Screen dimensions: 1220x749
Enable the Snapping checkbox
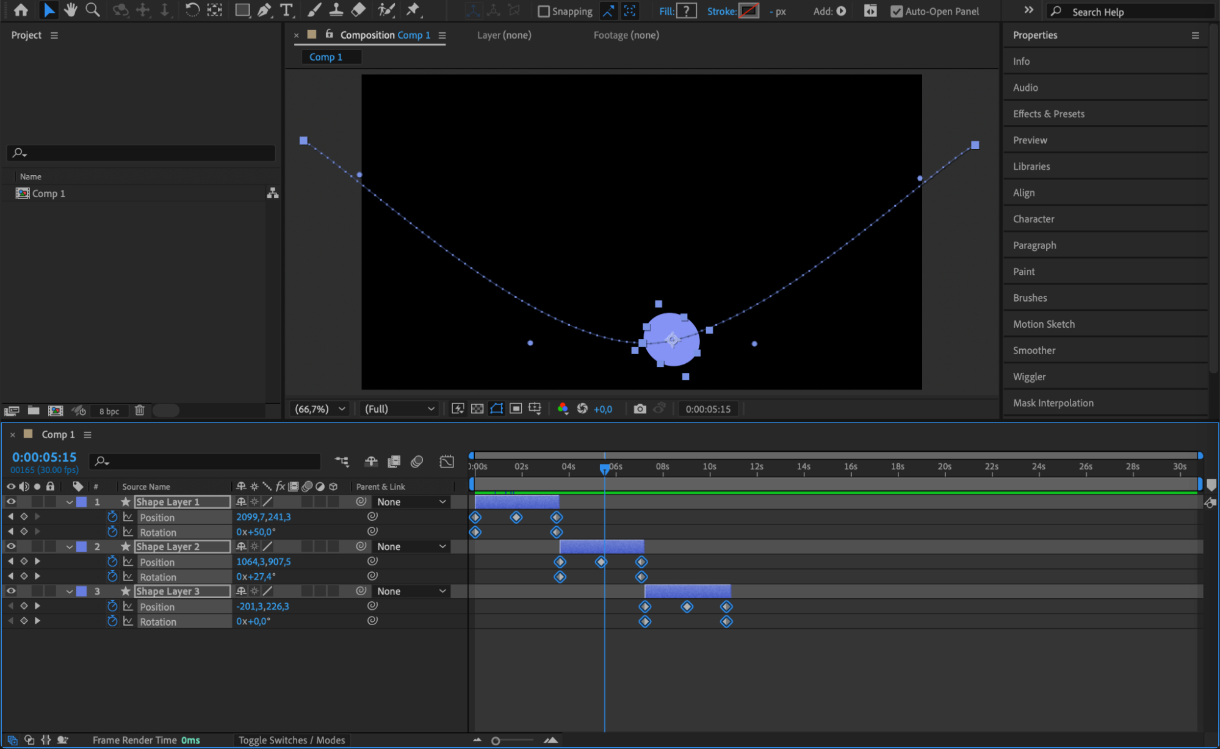[x=543, y=11]
